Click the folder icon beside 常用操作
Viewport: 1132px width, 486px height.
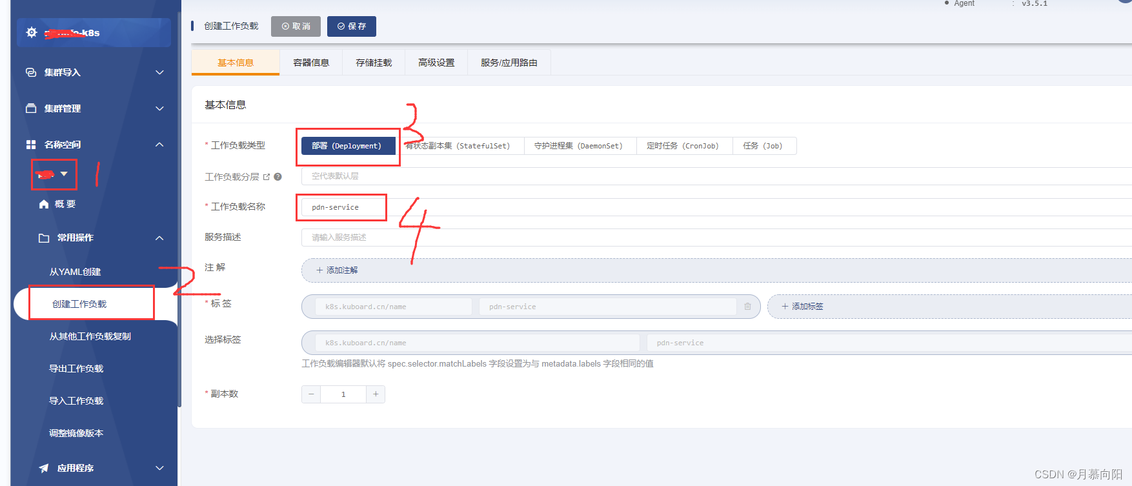coord(44,238)
